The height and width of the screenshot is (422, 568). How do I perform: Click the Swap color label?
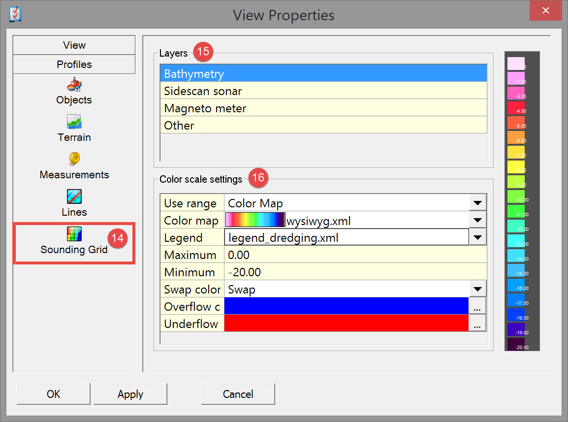[192, 289]
